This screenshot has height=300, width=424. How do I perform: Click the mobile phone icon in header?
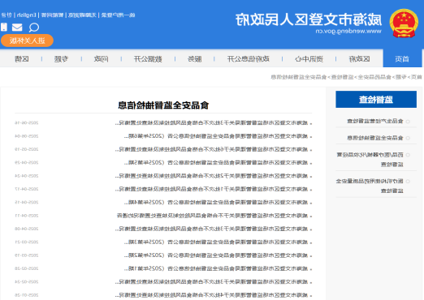4,27
